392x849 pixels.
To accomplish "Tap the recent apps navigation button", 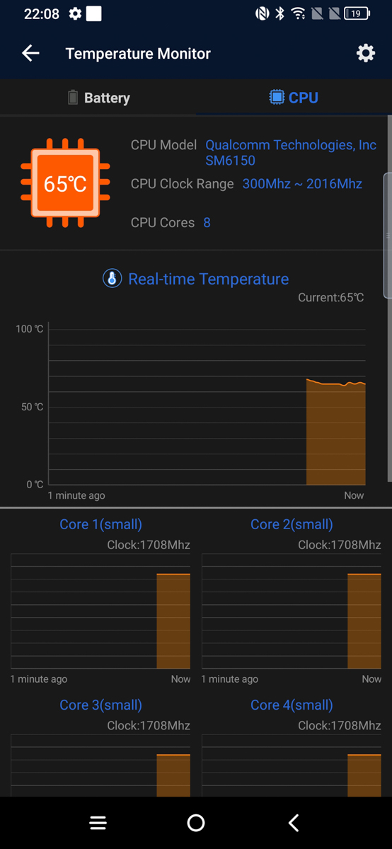I will coord(98,823).
